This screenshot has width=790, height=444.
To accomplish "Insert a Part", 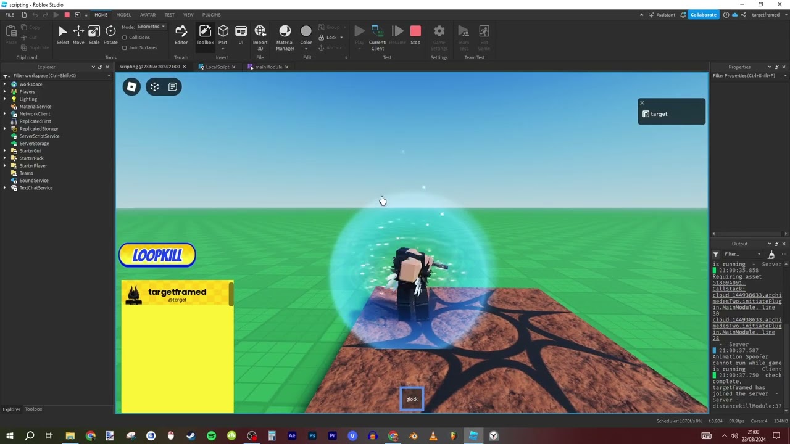I will (223, 35).
